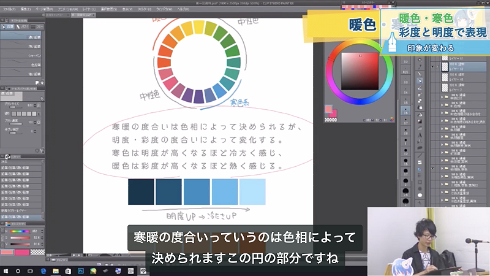Open the レイヤー menu
This screenshot has width=490, height=276.
point(89,9)
